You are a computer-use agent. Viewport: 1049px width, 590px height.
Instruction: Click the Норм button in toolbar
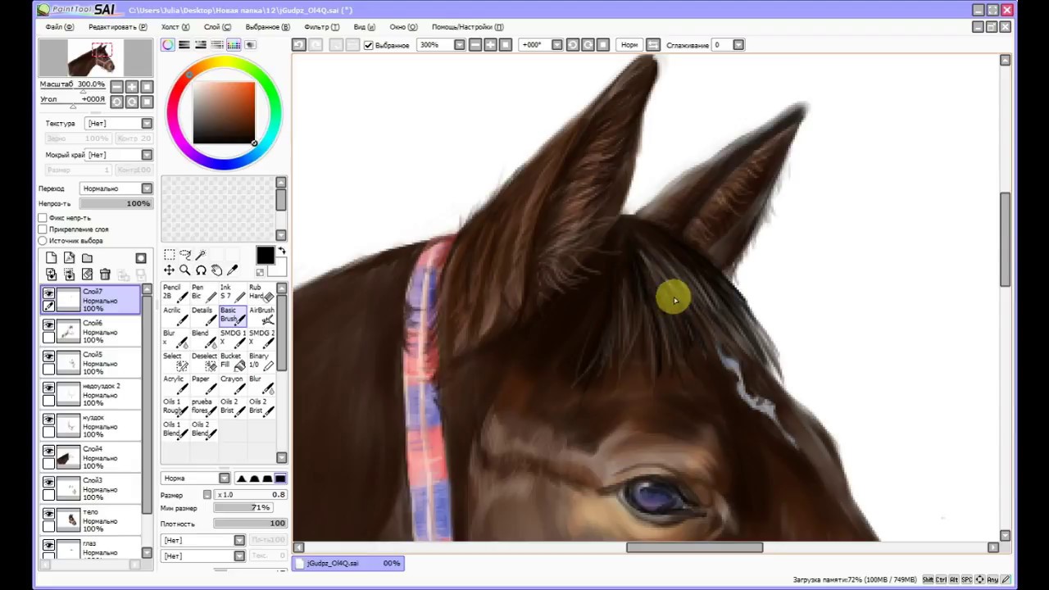pos(629,45)
